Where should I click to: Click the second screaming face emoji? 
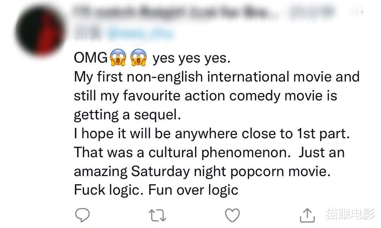138,58
